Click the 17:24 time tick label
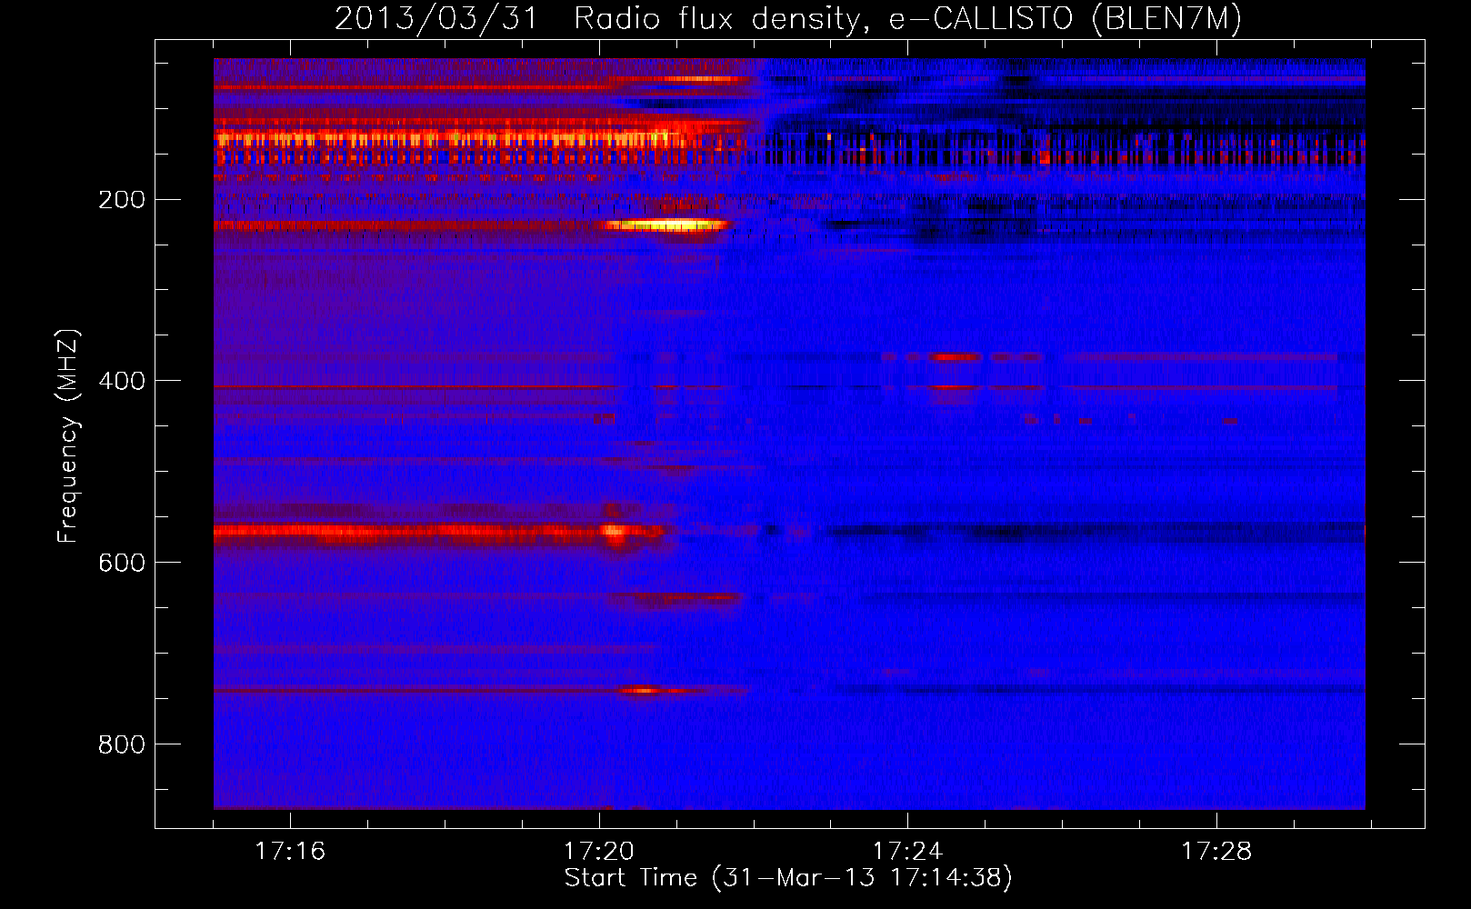1471x909 pixels. point(907,852)
